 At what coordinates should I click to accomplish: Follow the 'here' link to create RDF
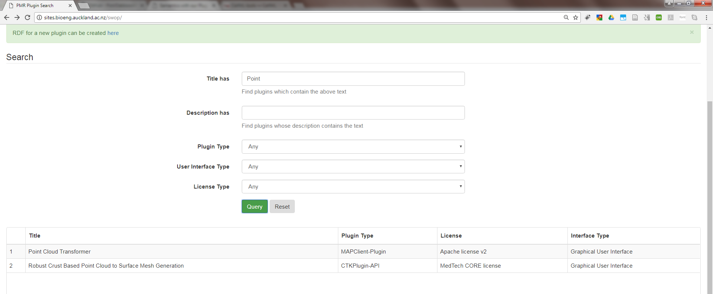113,33
